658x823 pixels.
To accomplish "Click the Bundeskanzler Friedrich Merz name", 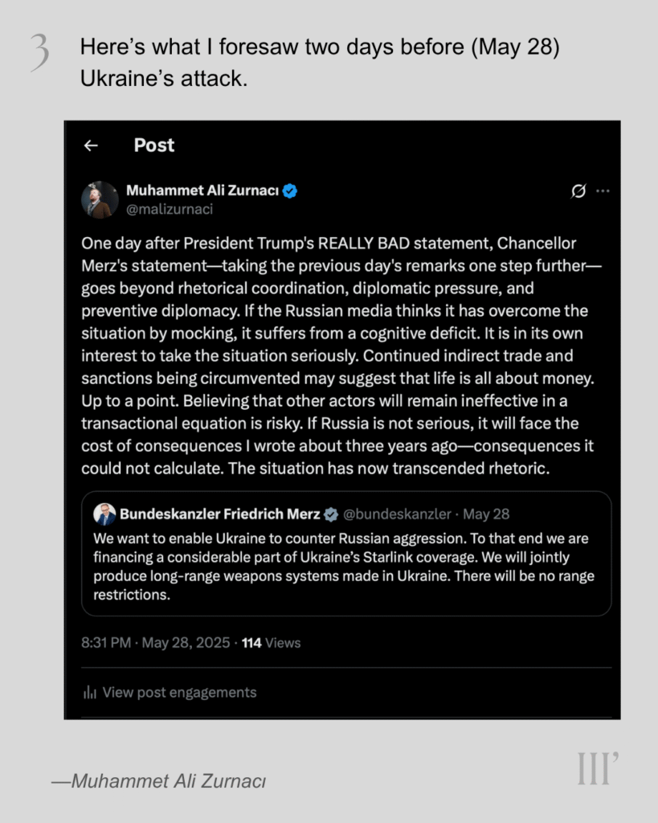I will [x=219, y=514].
